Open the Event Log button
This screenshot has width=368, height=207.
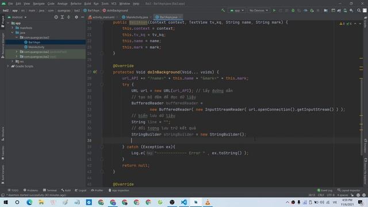325,190
